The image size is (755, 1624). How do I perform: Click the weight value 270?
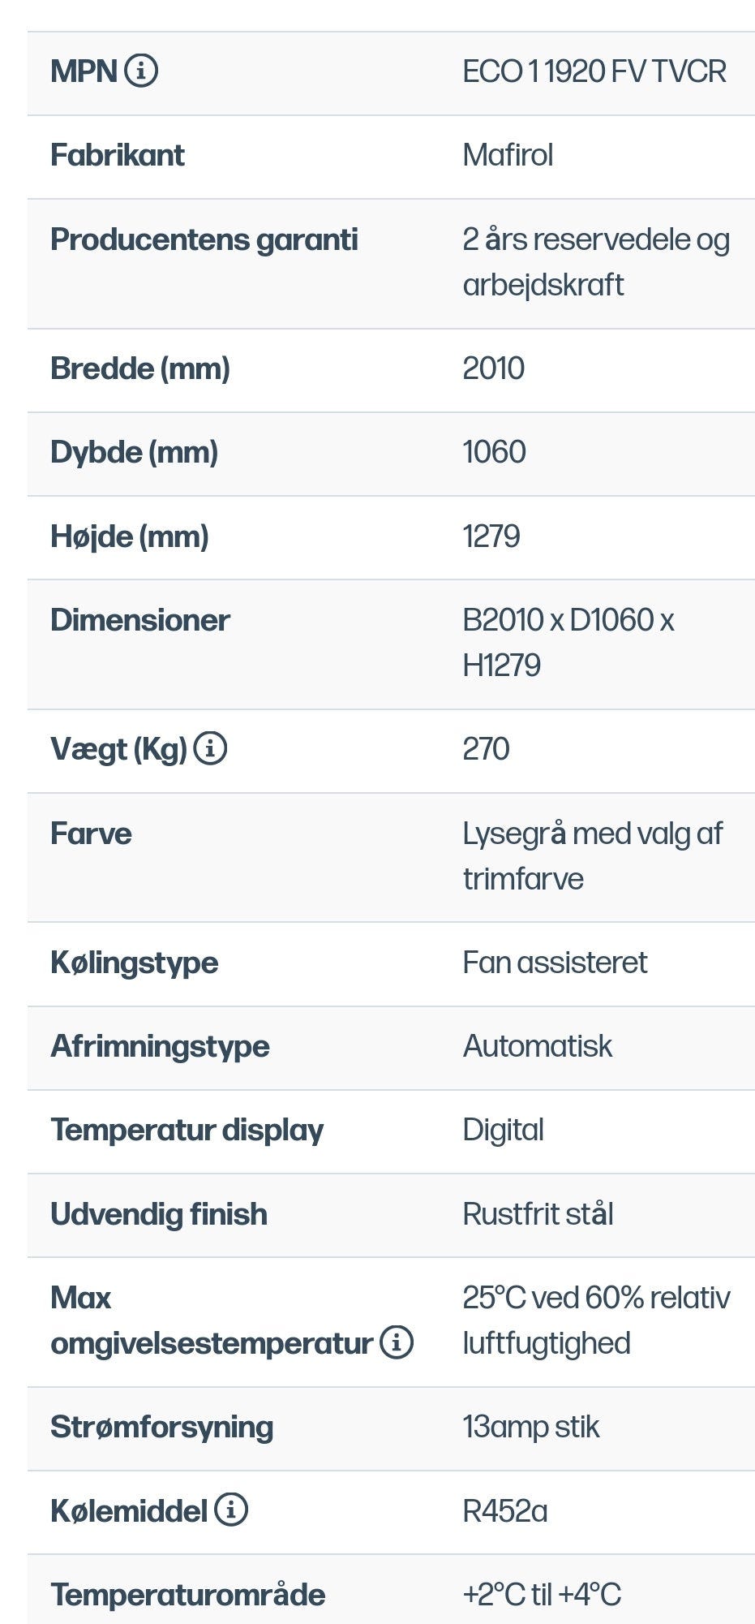coord(486,749)
